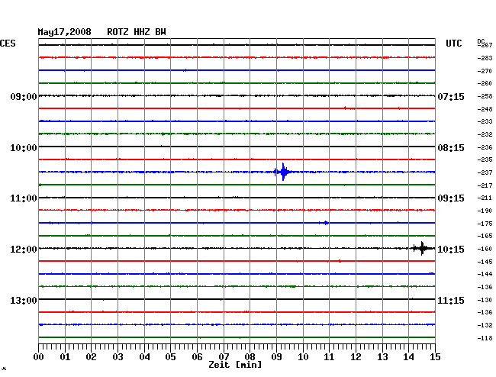Select the DC value -165

click(x=485, y=236)
